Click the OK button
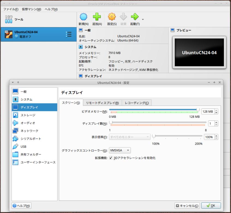The image size is (231, 213). pos(211,206)
